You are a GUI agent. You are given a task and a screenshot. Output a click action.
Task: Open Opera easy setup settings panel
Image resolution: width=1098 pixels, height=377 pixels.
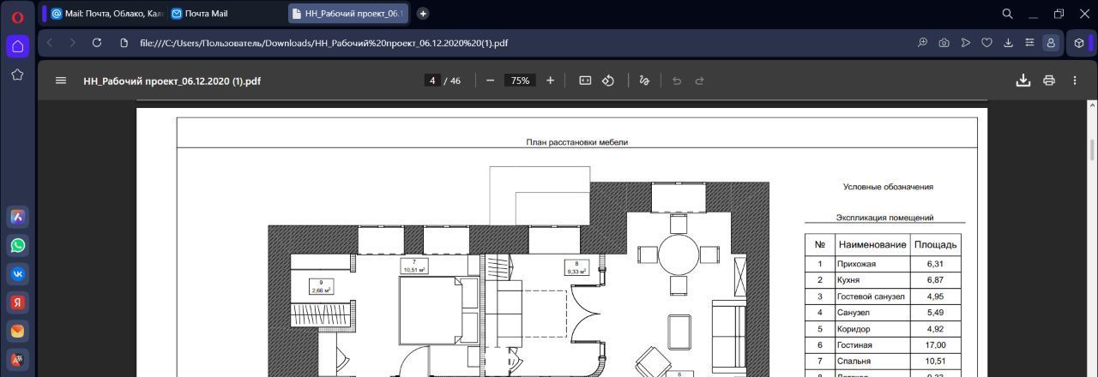[1029, 43]
